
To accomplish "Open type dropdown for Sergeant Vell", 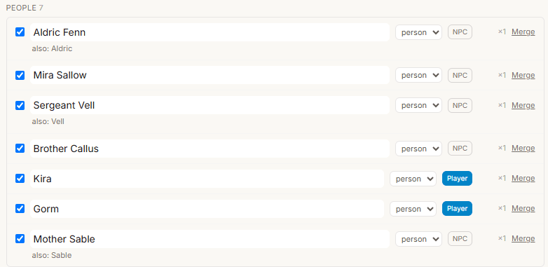I will coord(418,105).
